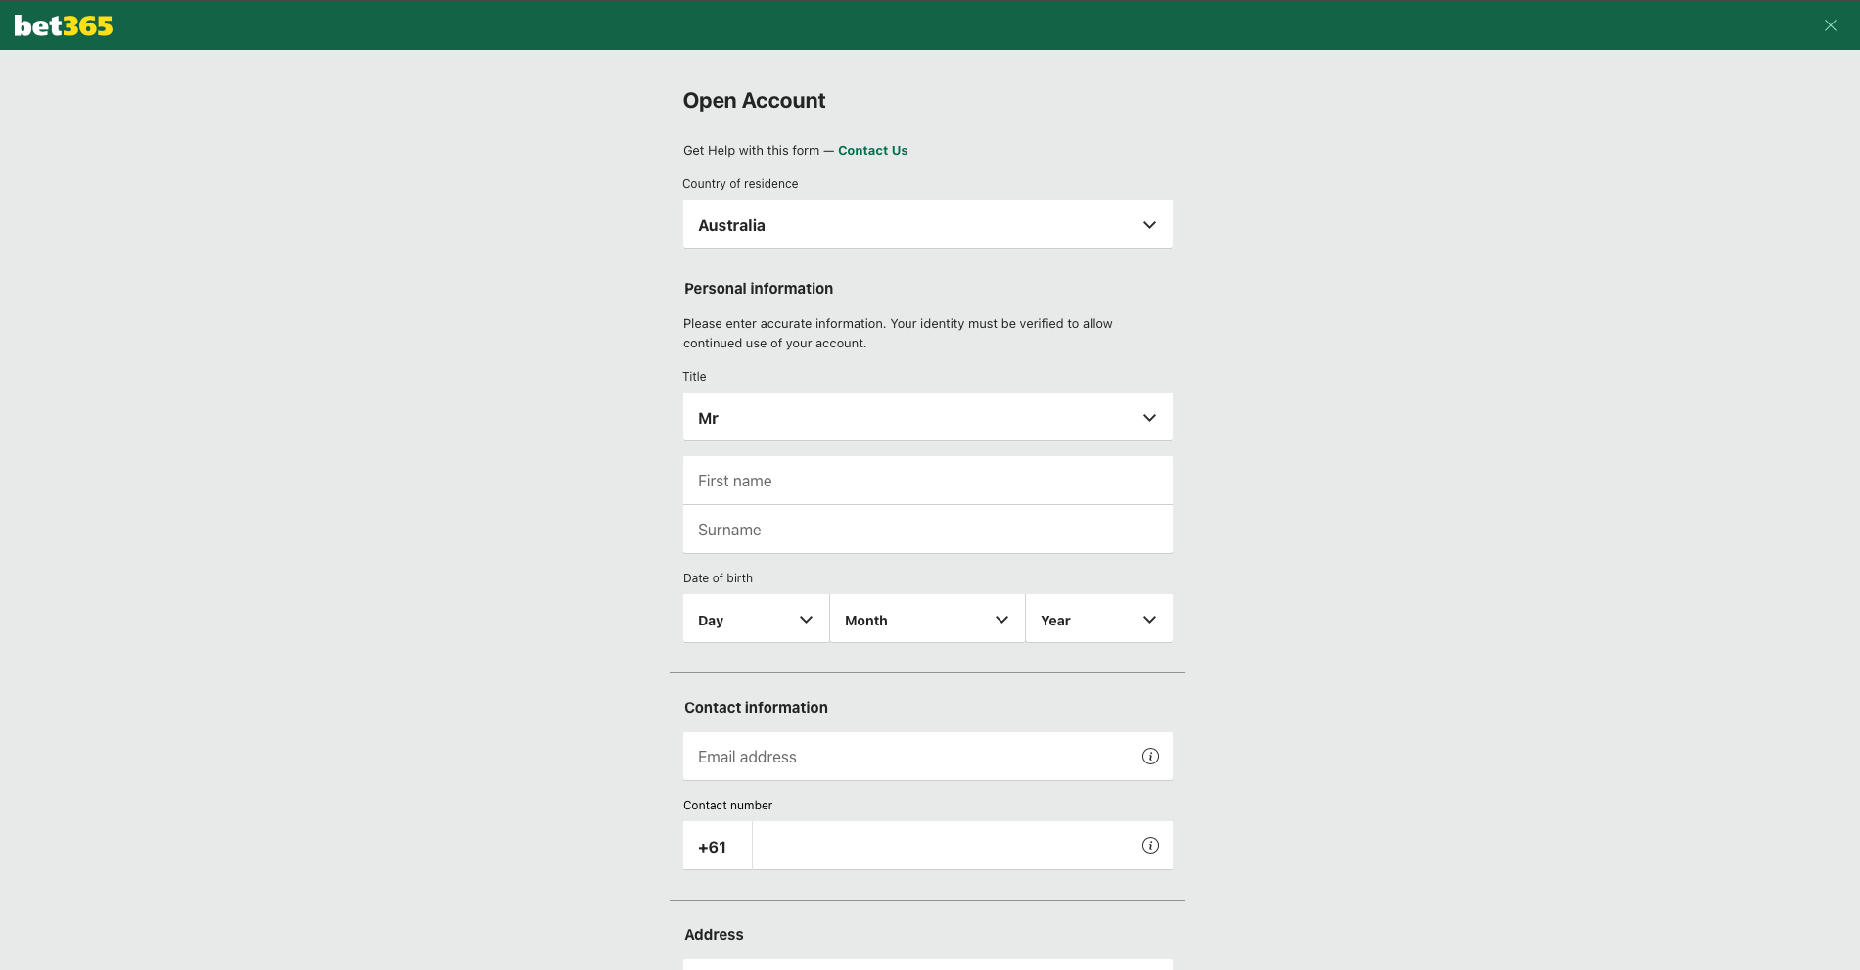Focus the First name field
The height and width of the screenshot is (970, 1860).
coord(927,481)
